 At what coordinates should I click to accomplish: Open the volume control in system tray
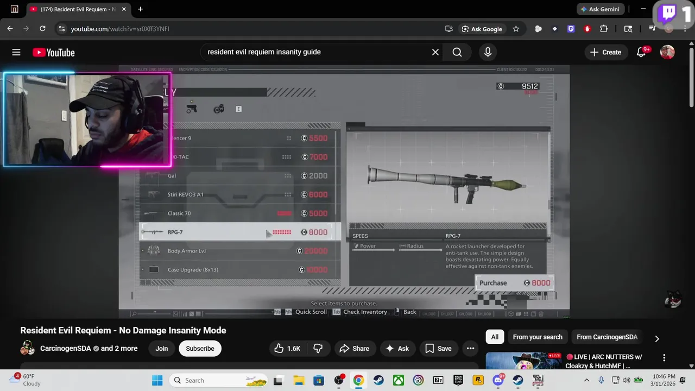click(626, 380)
